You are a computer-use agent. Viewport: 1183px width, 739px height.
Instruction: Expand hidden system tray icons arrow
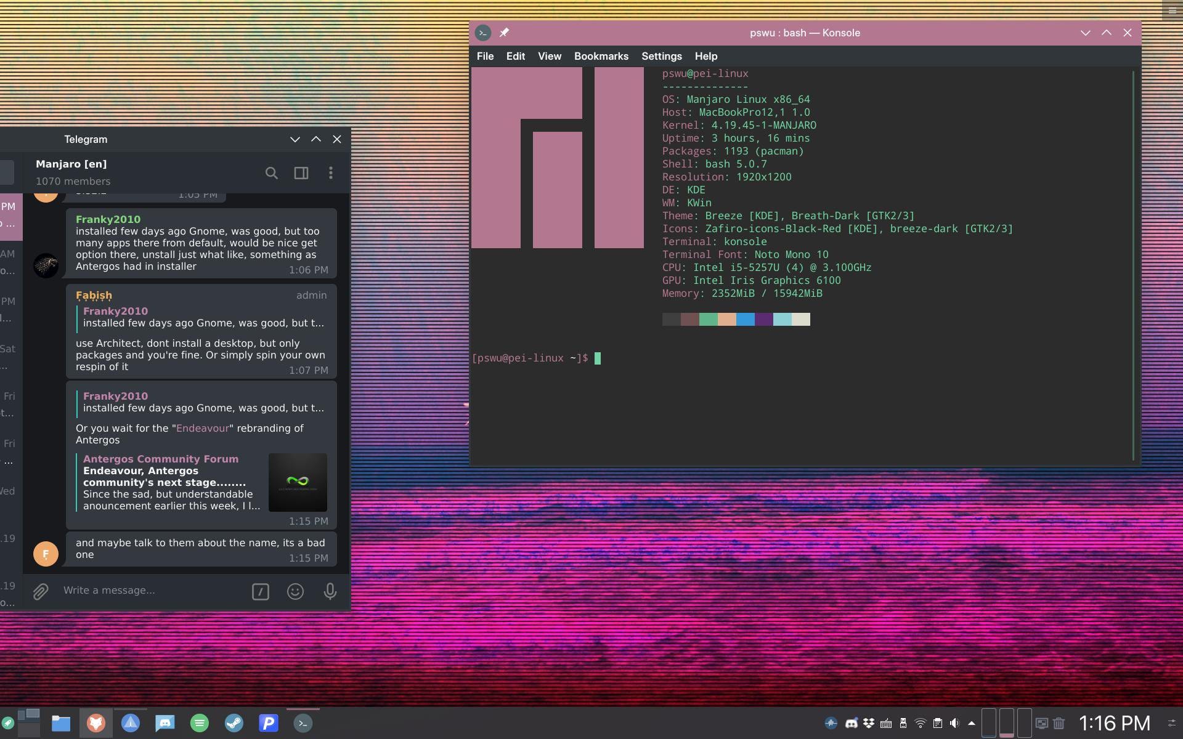coord(972,723)
